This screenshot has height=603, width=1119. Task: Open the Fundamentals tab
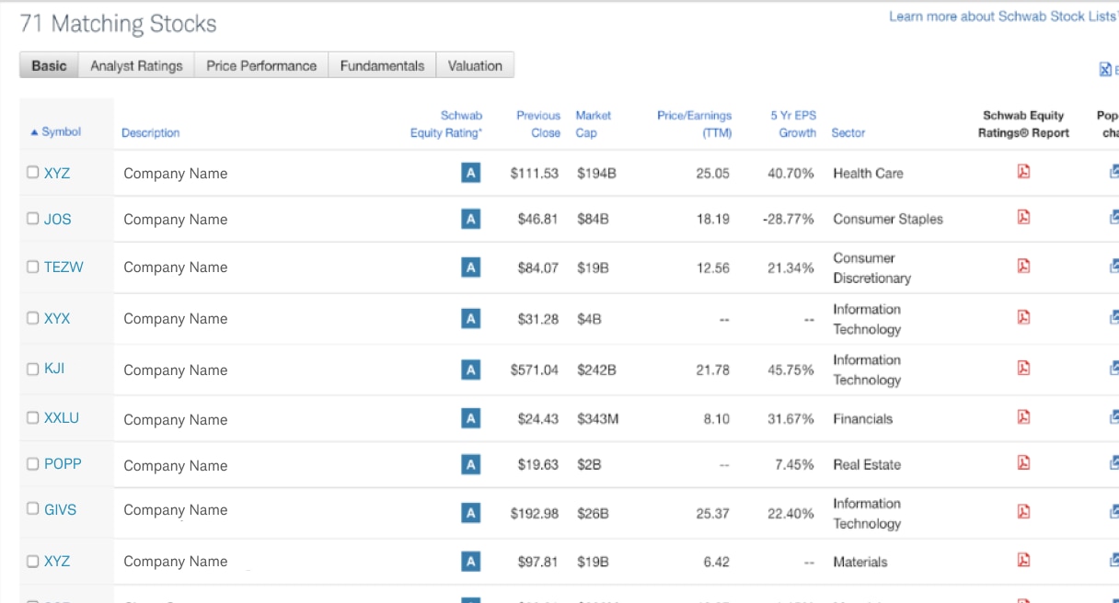coord(381,65)
